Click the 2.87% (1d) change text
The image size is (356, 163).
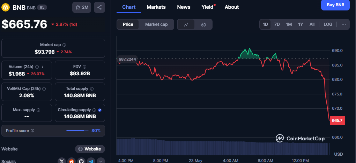(x=66, y=24)
